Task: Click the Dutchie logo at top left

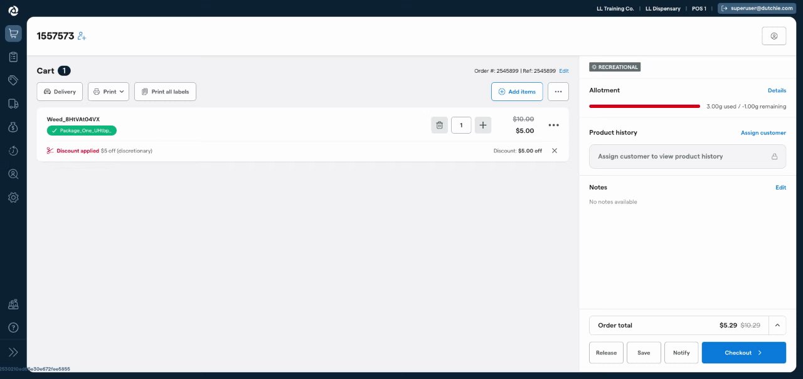Action: 13,11
